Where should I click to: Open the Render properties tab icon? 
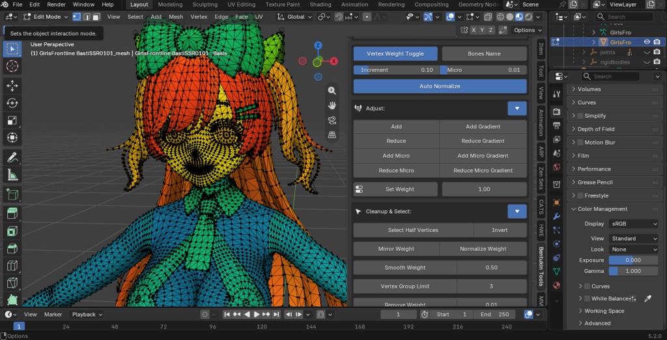556,111
